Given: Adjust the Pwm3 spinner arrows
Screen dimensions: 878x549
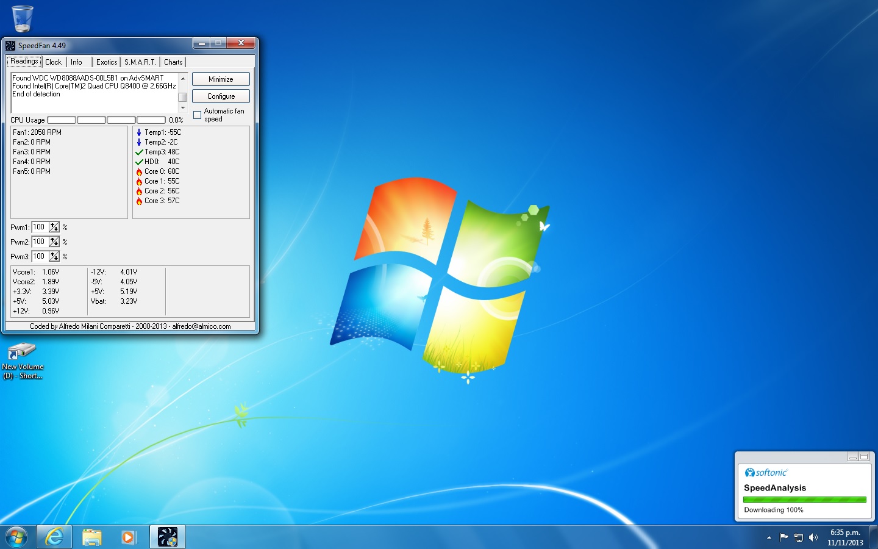Looking at the screenshot, I should point(54,257).
